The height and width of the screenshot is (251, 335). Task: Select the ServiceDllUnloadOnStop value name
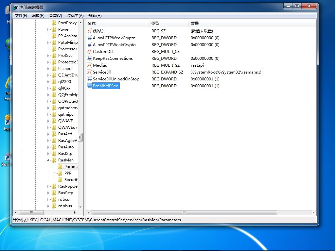(x=116, y=79)
